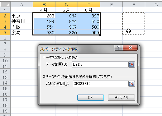Click cell with value 820
The height and width of the screenshot is (116, 162).
click(66, 33)
